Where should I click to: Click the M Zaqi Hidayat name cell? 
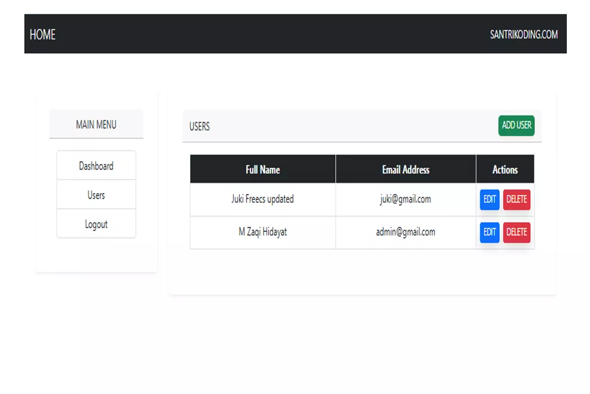pyautogui.click(x=263, y=232)
